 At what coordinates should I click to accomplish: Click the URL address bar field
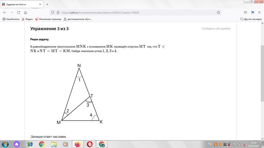132,12
